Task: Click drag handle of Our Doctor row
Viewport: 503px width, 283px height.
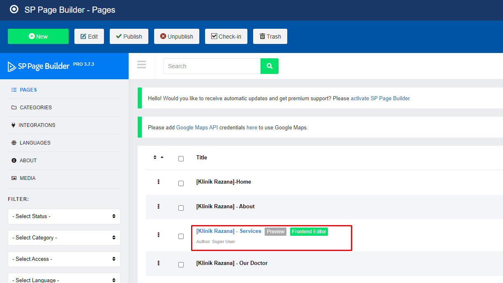Action: click(x=158, y=263)
